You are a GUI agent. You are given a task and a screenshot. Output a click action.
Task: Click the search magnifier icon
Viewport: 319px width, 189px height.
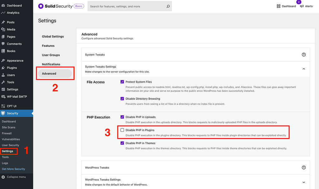coord(168,6)
